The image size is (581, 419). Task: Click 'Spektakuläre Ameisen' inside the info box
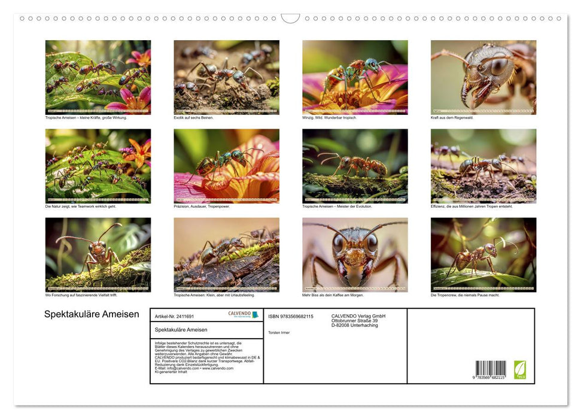[181, 330]
